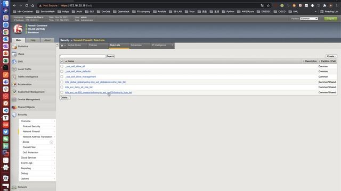
Task: Check the box for k8s_global rule list
Action: click(62, 82)
